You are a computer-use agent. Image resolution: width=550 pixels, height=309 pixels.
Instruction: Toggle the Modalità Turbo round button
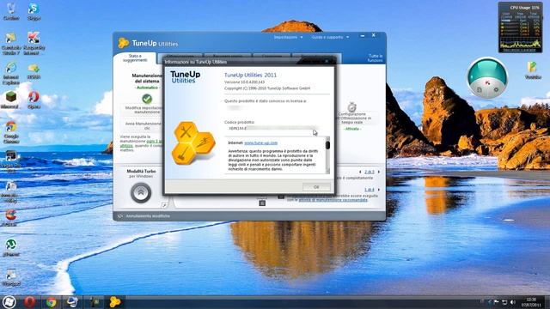[141, 192]
